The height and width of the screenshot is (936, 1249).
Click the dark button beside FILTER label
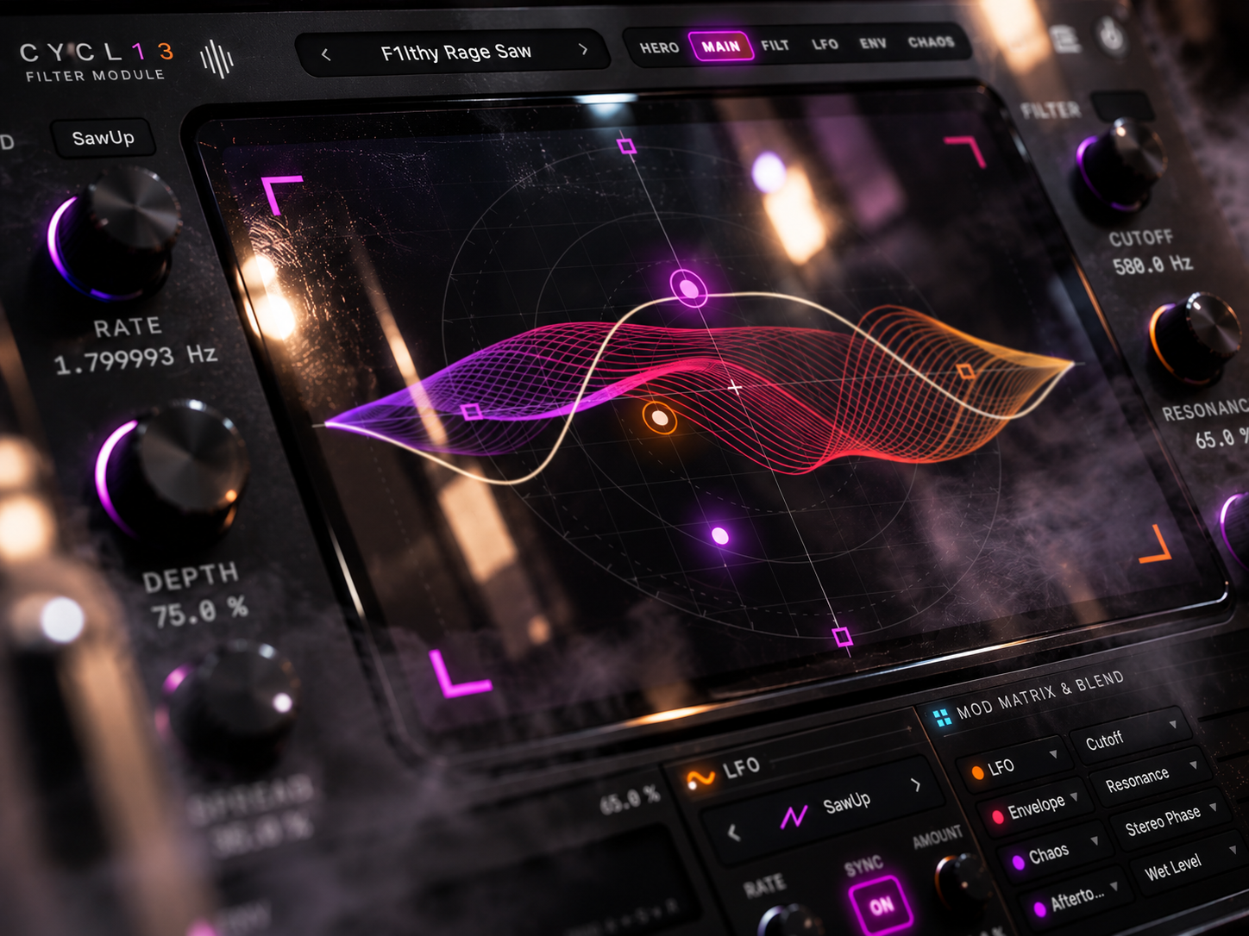tap(1122, 104)
